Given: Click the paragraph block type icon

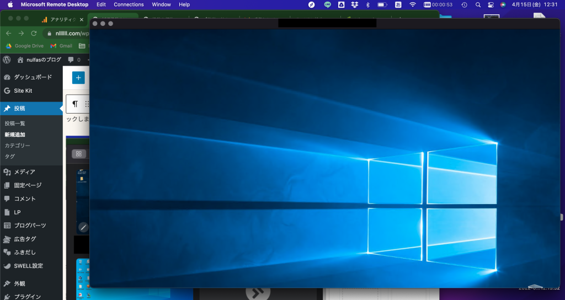Looking at the screenshot, I should (75, 104).
